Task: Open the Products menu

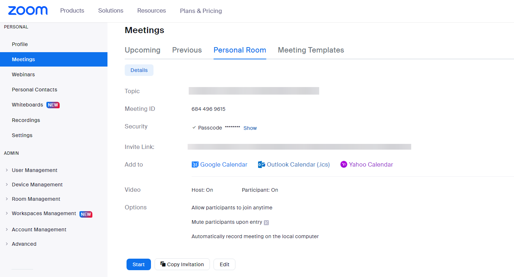Action: click(x=72, y=11)
